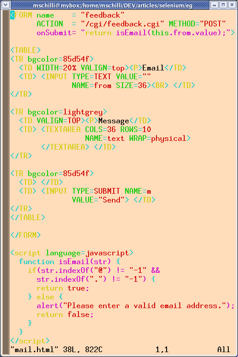Place cursor on the opening FORM tag
Viewport: 238px width, 357px height.
click(21, 15)
